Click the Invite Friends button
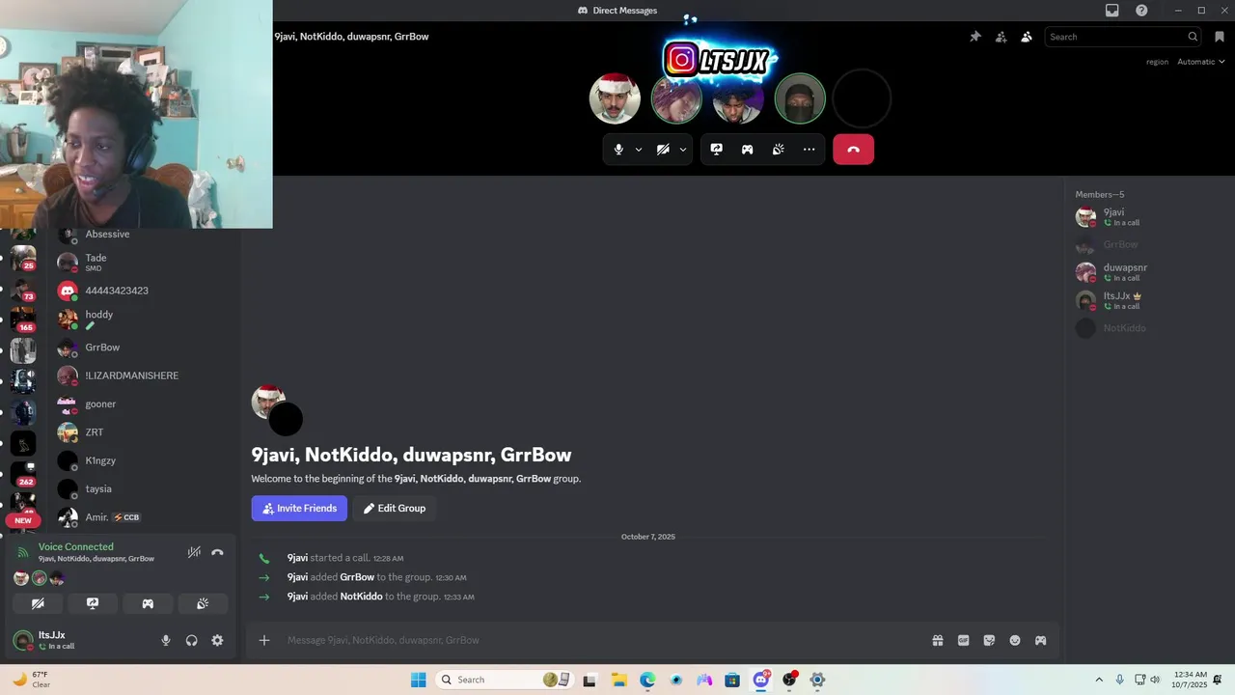This screenshot has height=695, width=1235. 299,509
